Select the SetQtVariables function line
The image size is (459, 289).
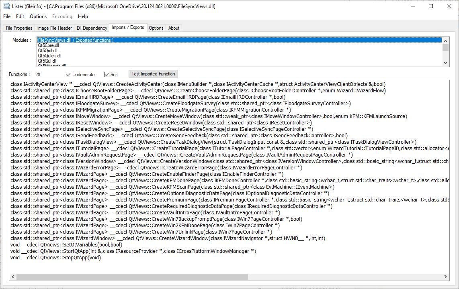66,245
